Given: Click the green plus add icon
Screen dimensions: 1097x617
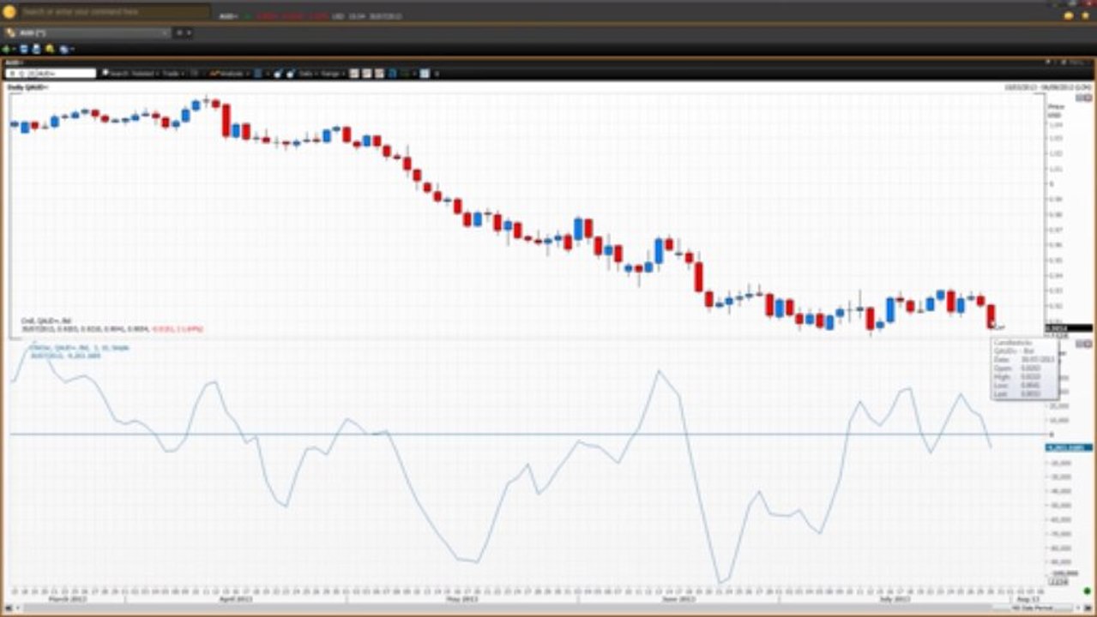Looking at the screenshot, I should pyautogui.click(x=6, y=49).
